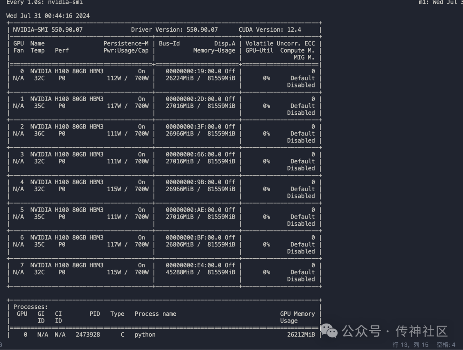Click memory usage '26224MiB' for GPU 0
This screenshot has height=350, width=463.
tap(180, 78)
